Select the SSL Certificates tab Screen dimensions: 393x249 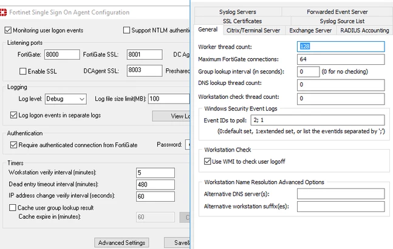[x=242, y=21]
